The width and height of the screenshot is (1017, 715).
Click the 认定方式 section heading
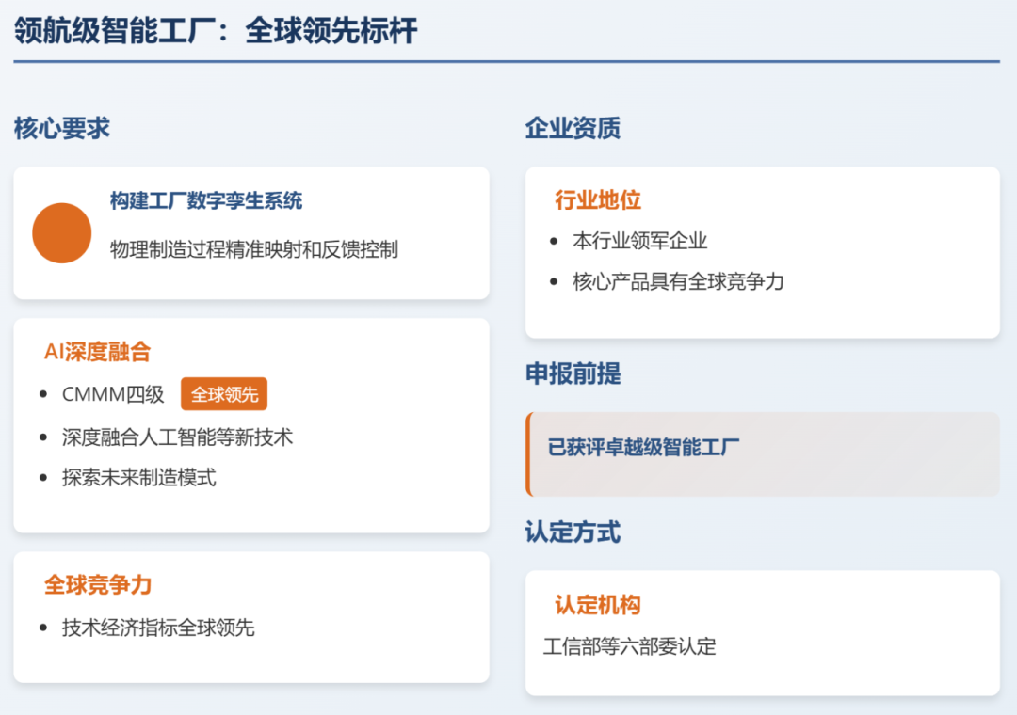(573, 532)
